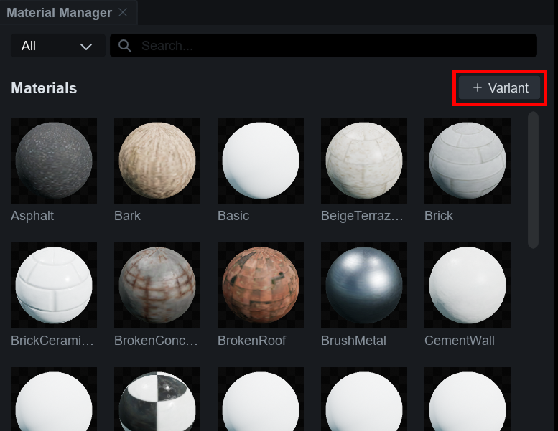The height and width of the screenshot is (431, 558).
Task: Close the Material Manager tab
Action: (123, 13)
